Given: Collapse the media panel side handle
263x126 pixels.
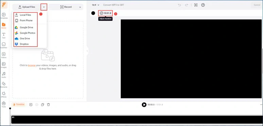Looking at the screenshot, I should point(87,51).
